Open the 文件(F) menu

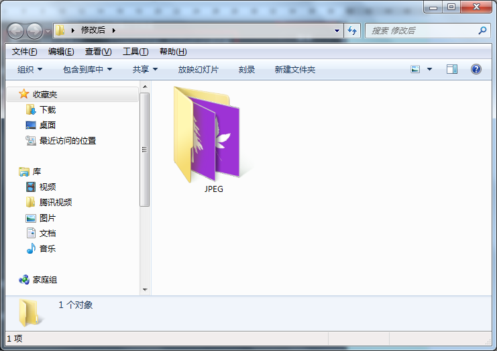(25, 52)
